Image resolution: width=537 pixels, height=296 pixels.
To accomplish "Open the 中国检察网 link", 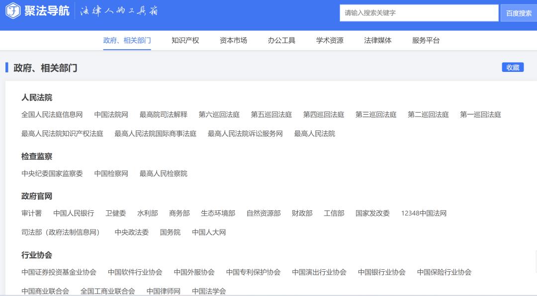I will (x=110, y=174).
